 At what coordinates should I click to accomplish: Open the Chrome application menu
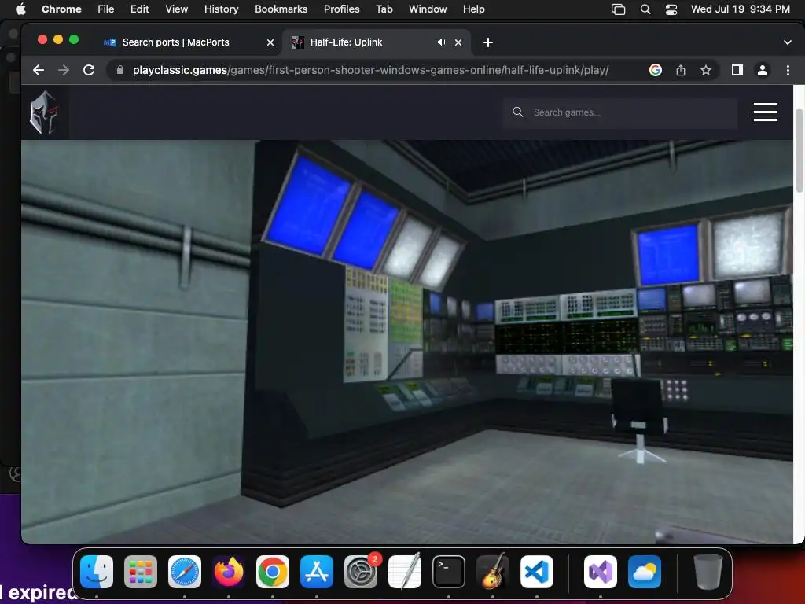tap(61, 9)
